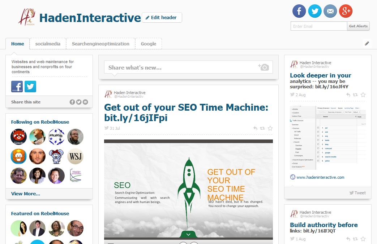Retweet the Build authority tweet
Viewport: 377px width, 244px height.
point(355,239)
